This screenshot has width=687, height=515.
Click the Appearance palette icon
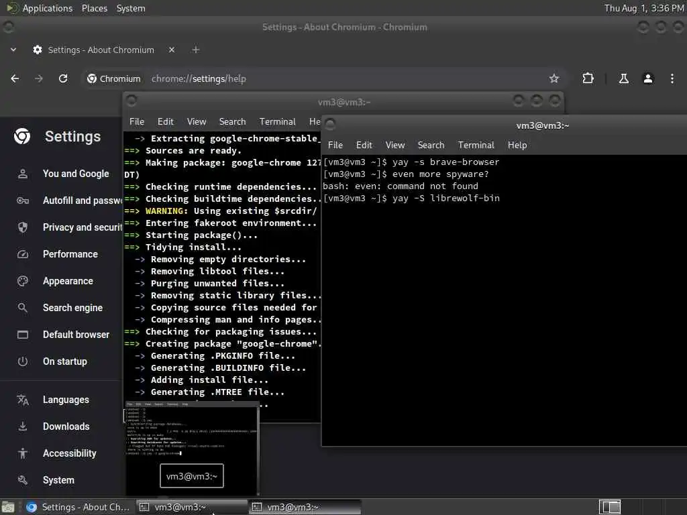23,281
